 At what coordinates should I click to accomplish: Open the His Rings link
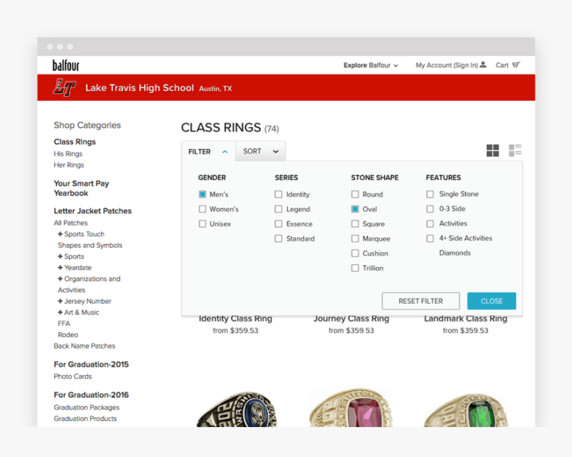click(69, 154)
